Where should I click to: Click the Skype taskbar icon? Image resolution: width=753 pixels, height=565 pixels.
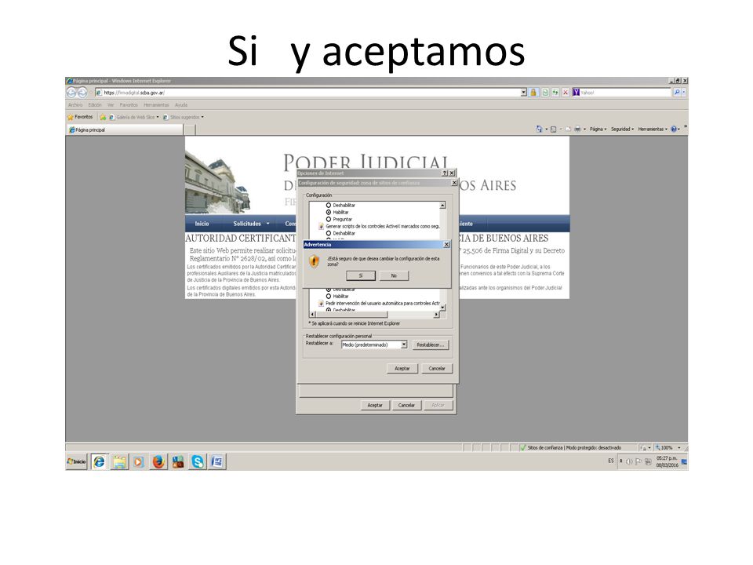point(198,461)
